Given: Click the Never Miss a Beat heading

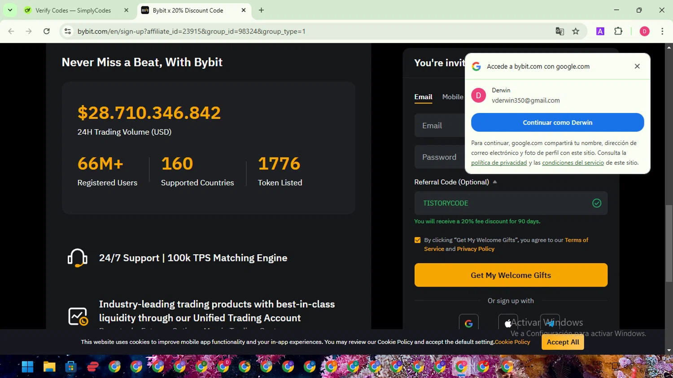Looking at the screenshot, I should pyautogui.click(x=142, y=62).
